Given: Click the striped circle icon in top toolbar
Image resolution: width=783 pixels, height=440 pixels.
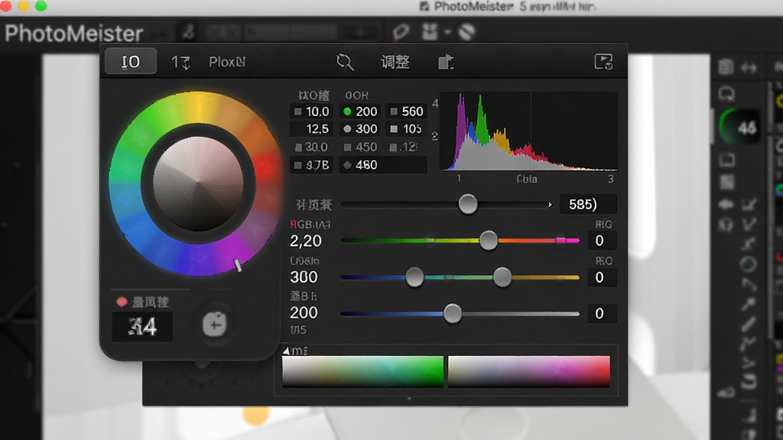Looking at the screenshot, I should click(466, 32).
